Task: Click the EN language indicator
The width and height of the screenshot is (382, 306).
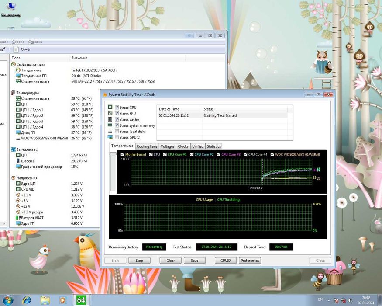Action: tap(320, 299)
